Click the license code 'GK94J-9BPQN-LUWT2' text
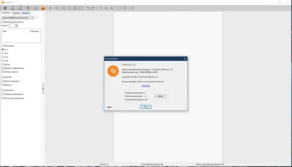The image size is (292, 167). point(149,72)
